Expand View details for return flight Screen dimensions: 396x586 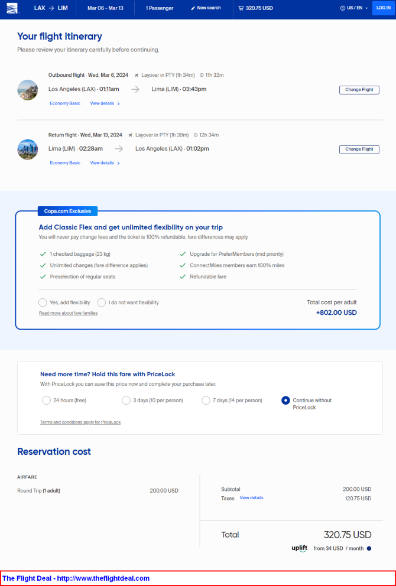click(105, 163)
